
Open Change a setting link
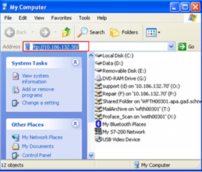tap(41, 103)
